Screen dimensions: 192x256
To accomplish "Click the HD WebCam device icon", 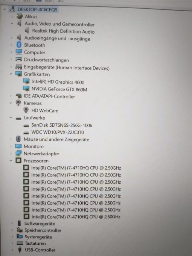I will 26,110.
